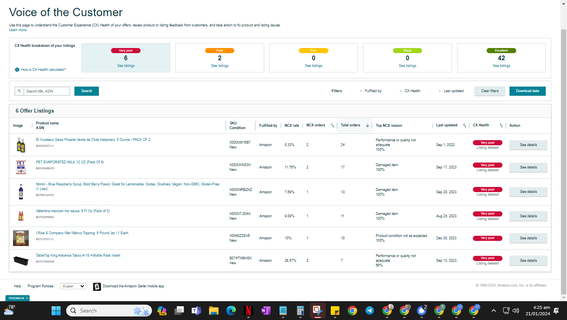567x320 pixels.
Task: Click the search magnifier icon
Action: click(x=19, y=91)
